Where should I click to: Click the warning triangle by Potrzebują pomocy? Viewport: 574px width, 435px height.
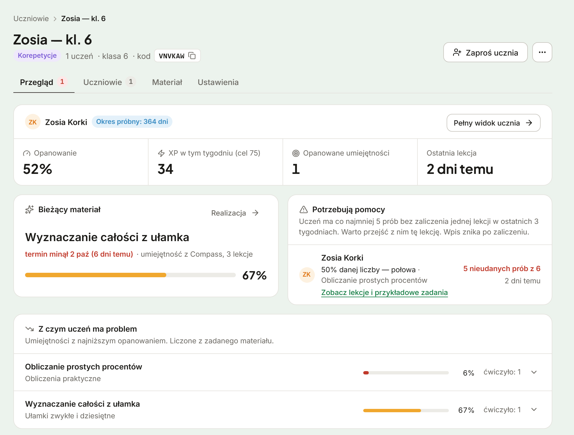304,209
